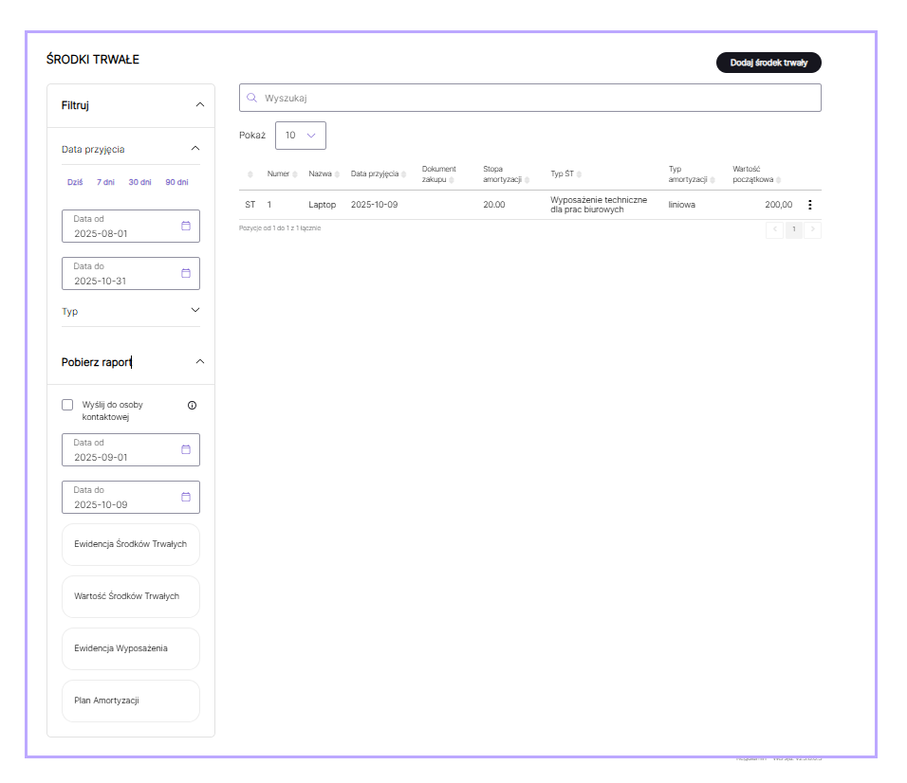Open the Pokaż rows-per-page dropdown

coord(300,136)
